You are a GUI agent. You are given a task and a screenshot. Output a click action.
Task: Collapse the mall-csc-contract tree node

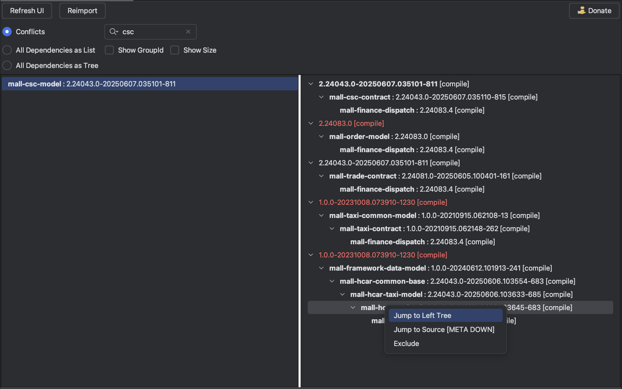[x=321, y=97]
